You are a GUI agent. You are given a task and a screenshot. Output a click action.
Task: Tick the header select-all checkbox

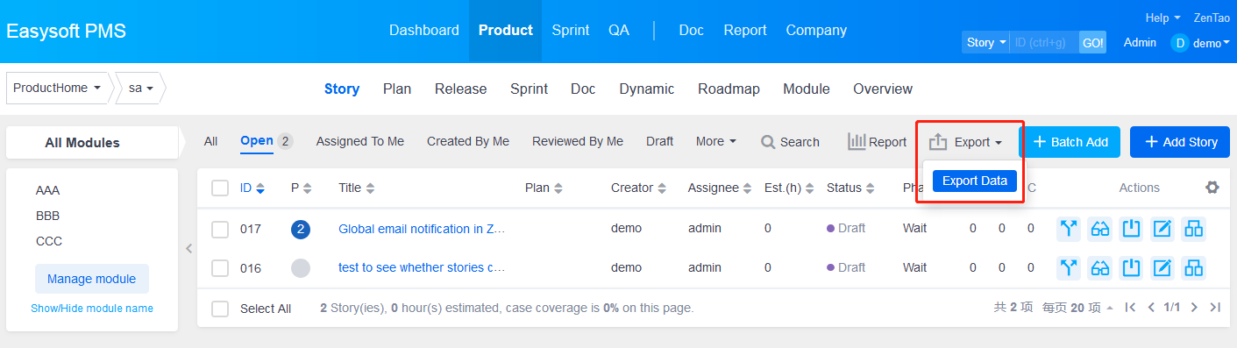point(220,188)
